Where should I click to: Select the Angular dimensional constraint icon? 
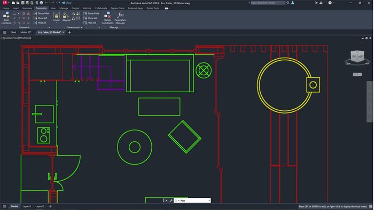[74, 18]
